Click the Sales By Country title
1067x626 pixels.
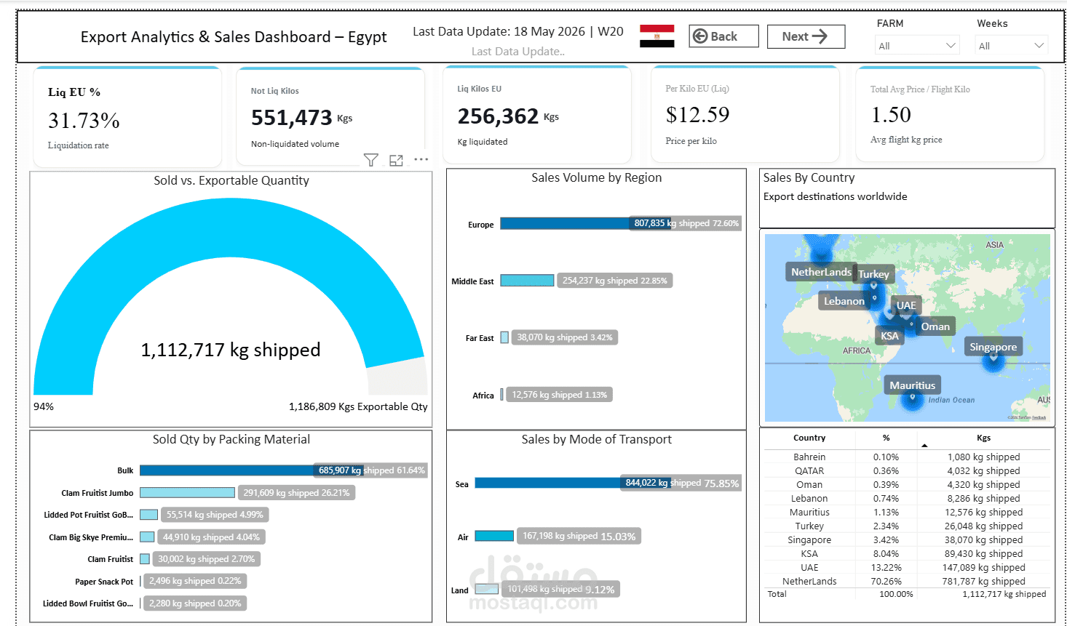809,177
